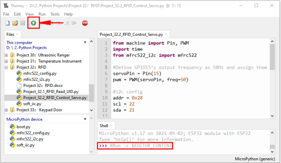Expand Project 30: Ultrasonic Ranger folder
281x163 pixels.
pyautogui.click(x=6, y=55)
